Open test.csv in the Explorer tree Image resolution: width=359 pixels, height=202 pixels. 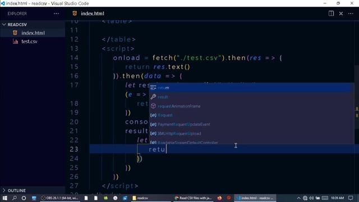[x=33, y=42]
